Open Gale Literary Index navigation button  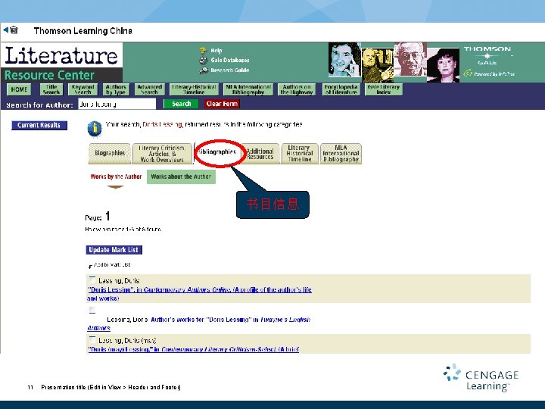(384, 89)
